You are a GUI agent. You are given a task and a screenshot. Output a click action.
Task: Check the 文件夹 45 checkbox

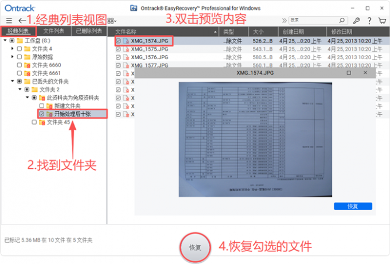point(34,122)
